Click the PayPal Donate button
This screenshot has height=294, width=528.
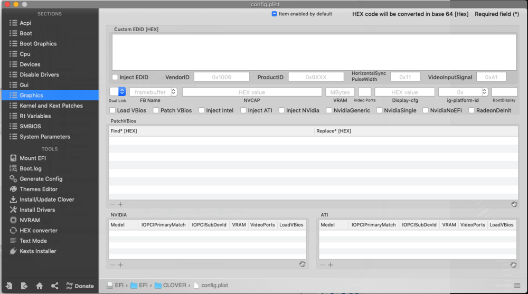80,286
